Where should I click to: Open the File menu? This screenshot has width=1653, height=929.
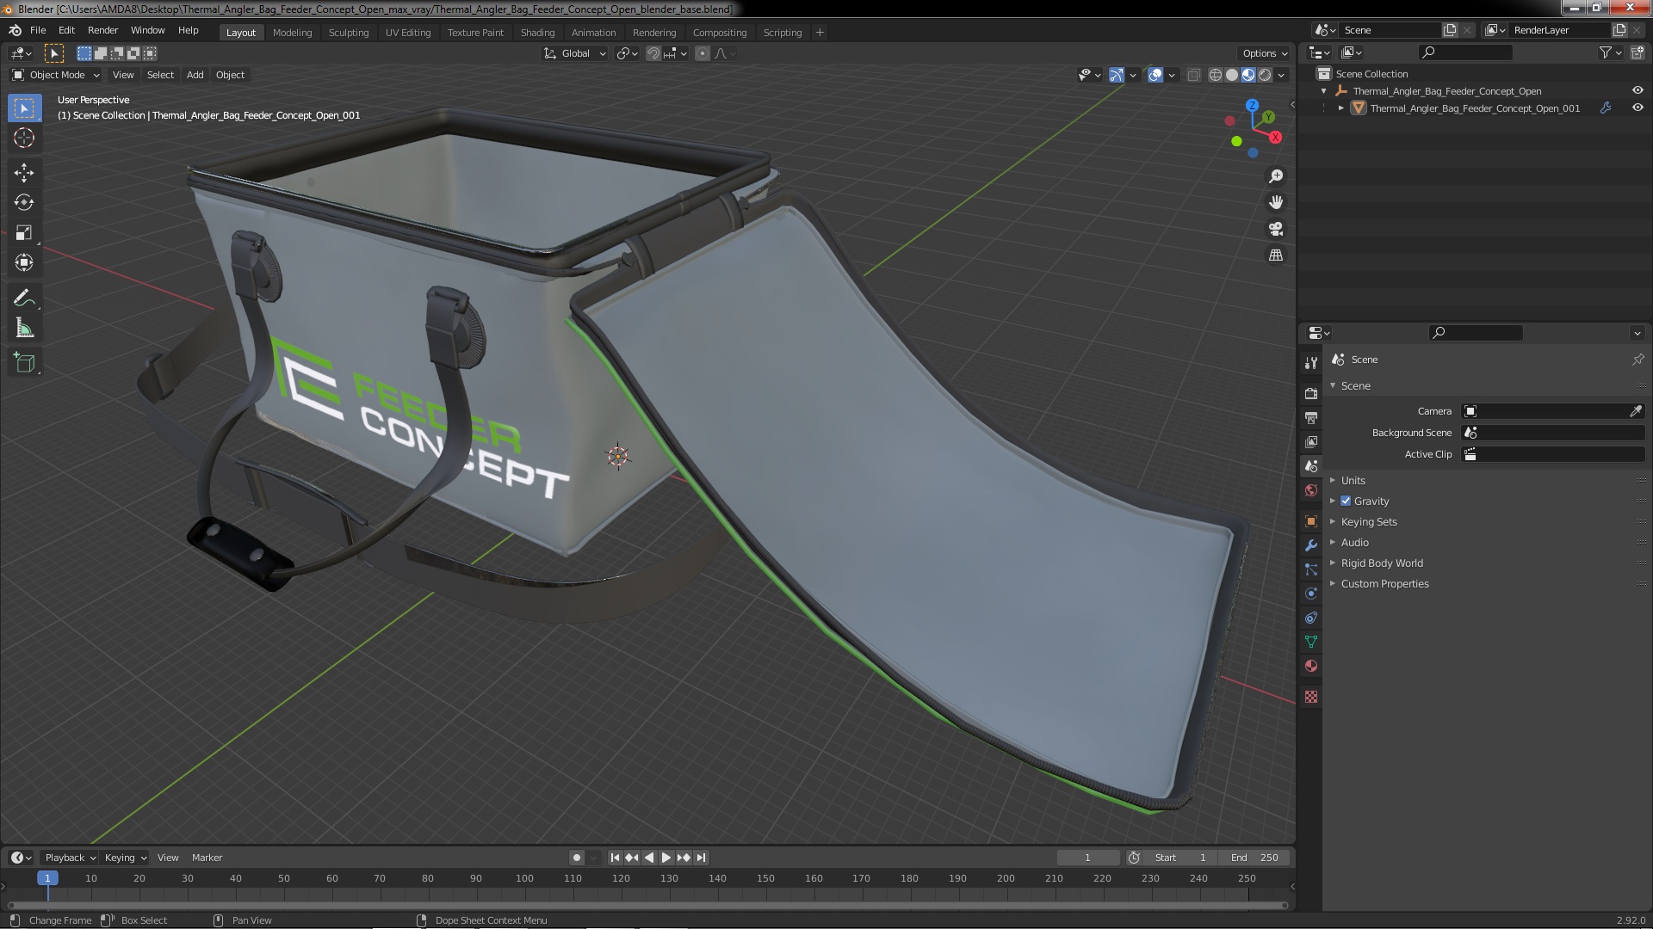pyautogui.click(x=38, y=30)
